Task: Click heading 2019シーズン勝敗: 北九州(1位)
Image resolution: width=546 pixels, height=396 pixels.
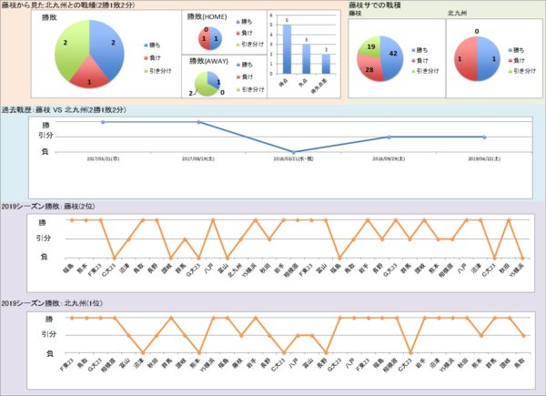Action: (x=49, y=302)
